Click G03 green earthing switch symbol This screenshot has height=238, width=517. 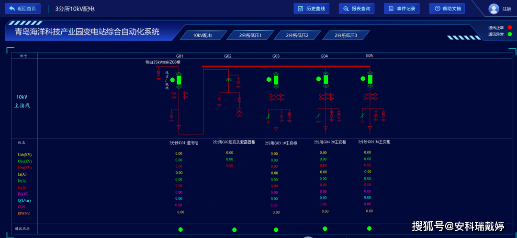(x=268, y=116)
